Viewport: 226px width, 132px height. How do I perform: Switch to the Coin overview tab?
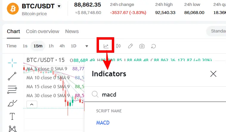coord(43,31)
